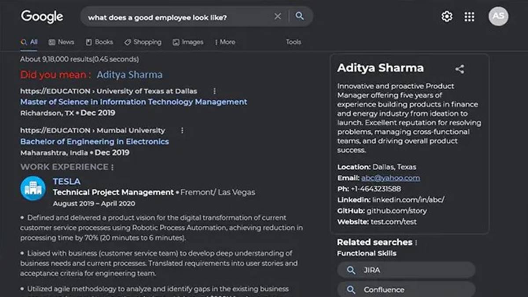Open the Google apps grid

(469, 16)
